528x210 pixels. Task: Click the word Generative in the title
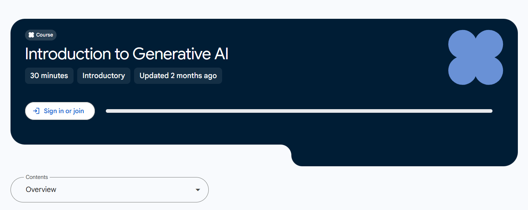[x=171, y=54]
